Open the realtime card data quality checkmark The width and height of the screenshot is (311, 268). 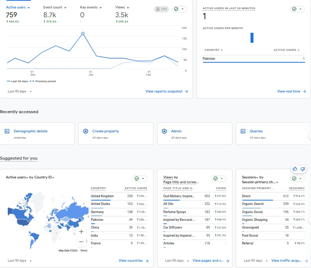point(297,9)
